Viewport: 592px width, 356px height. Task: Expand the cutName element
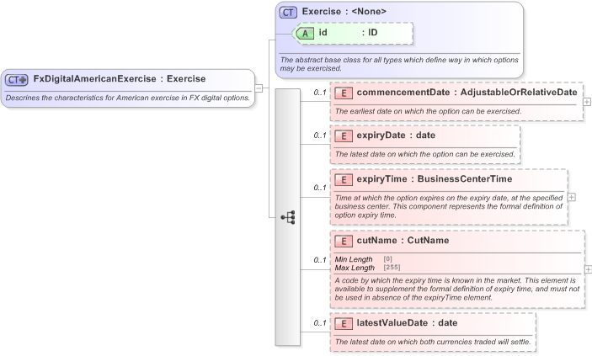point(588,269)
